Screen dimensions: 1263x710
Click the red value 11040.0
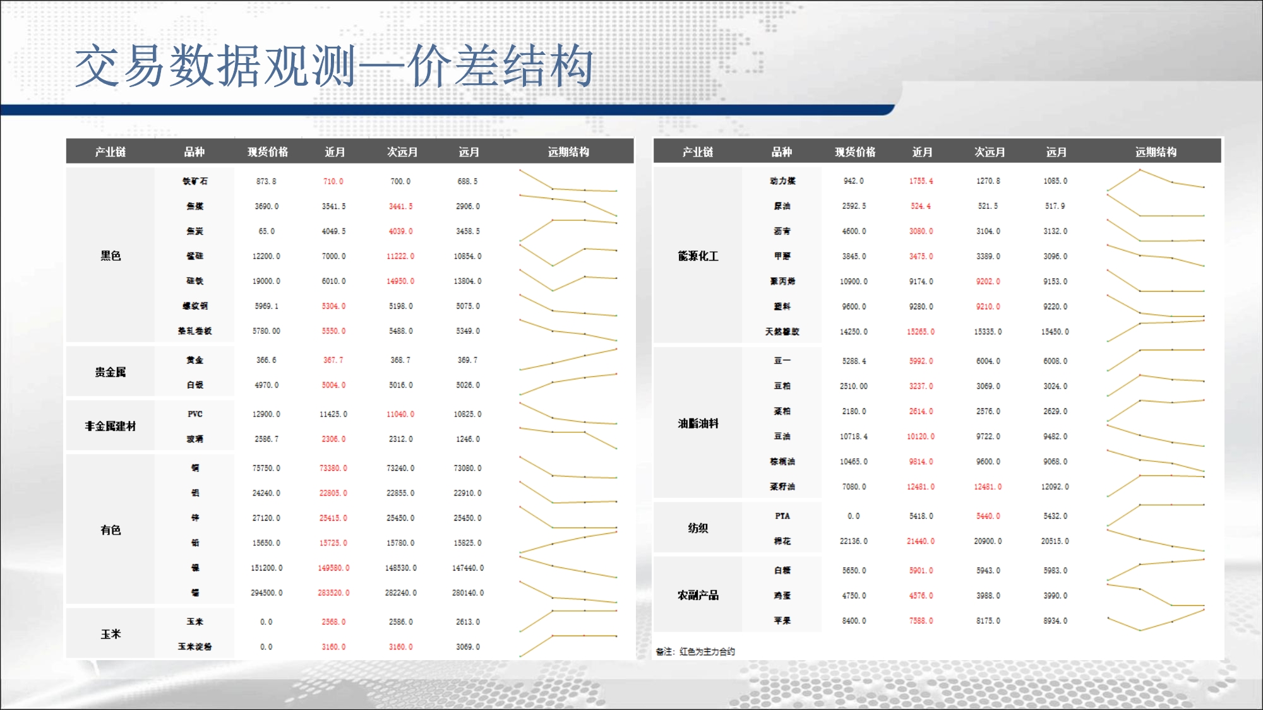click(401, 414)
